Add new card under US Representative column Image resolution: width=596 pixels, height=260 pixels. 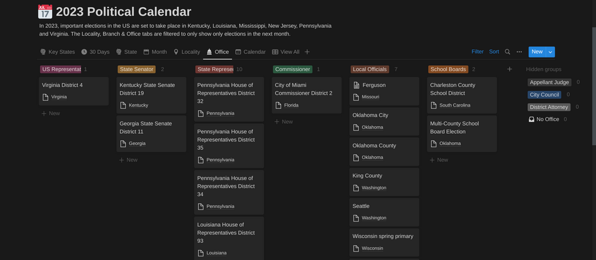click(x=51, y=113)
